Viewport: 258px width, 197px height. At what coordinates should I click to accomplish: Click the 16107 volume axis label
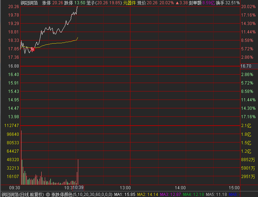[x=13, y=177]
